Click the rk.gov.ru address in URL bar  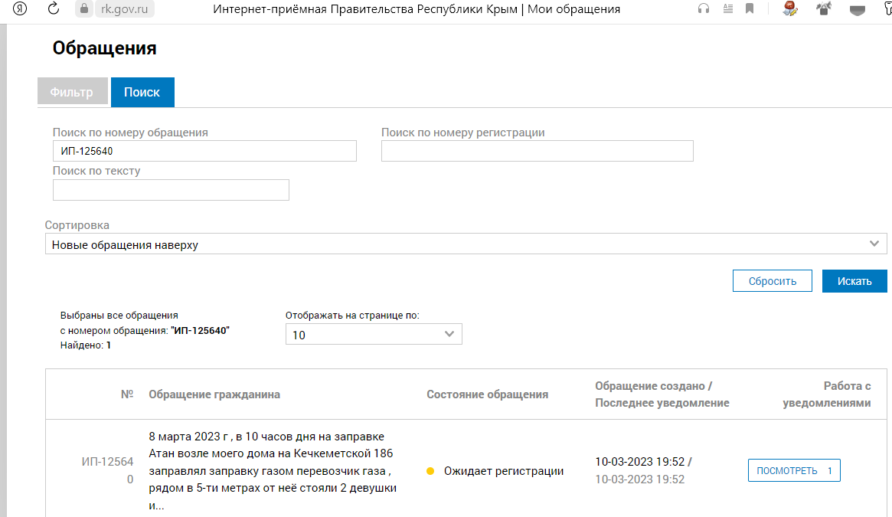pyautogui.click(x=125, y=9)
